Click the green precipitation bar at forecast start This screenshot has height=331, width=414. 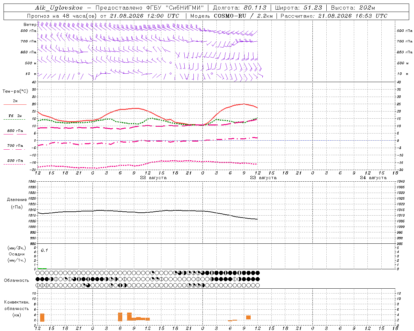click(42, 268)
